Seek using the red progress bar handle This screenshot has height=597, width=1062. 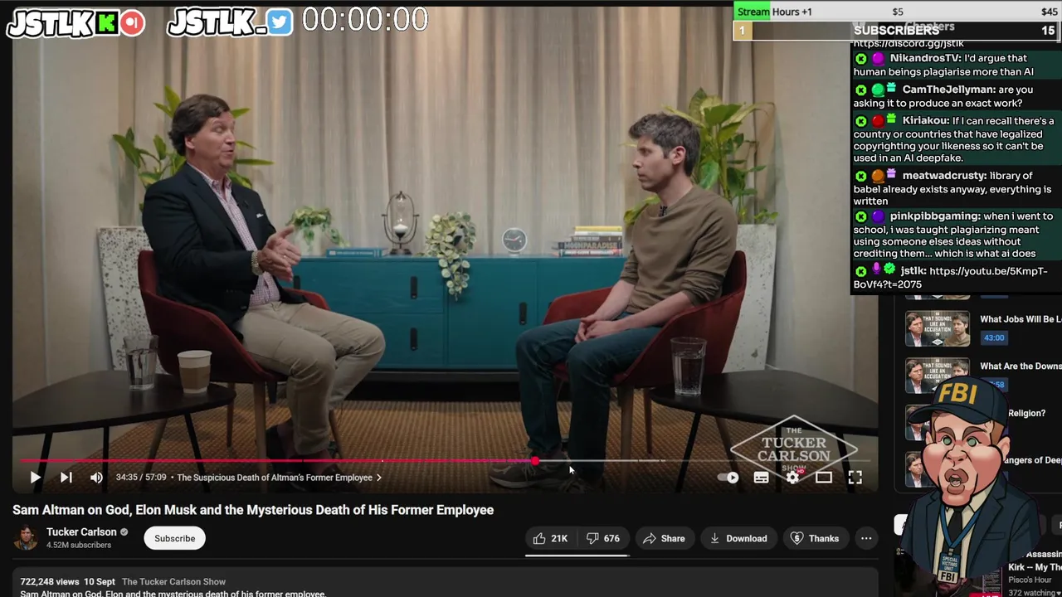[535, 460]
